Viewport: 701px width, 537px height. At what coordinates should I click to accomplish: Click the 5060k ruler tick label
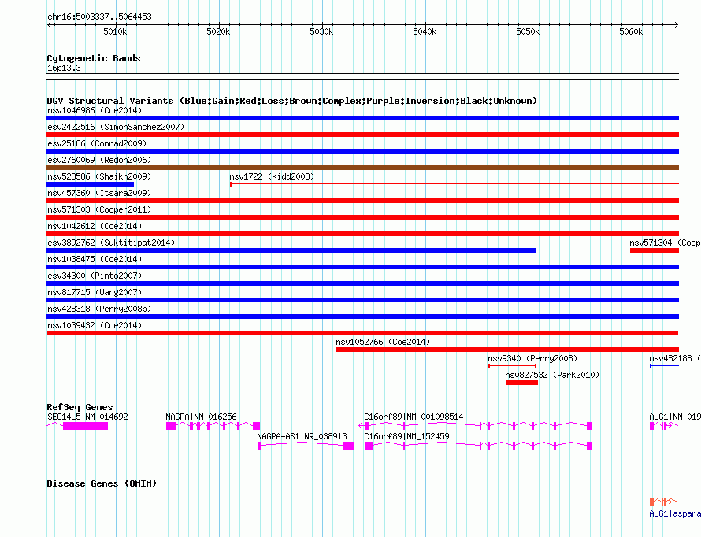631,31
